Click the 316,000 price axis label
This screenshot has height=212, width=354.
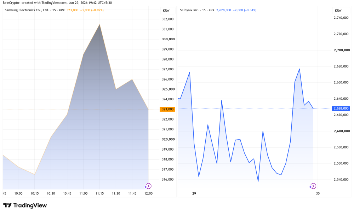pyautogui.click(x=168, y=179)
